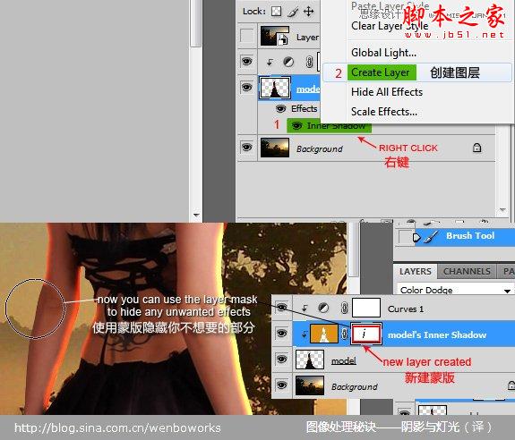Toggle visibility box of top Layer row

click(x=246, y=36)
